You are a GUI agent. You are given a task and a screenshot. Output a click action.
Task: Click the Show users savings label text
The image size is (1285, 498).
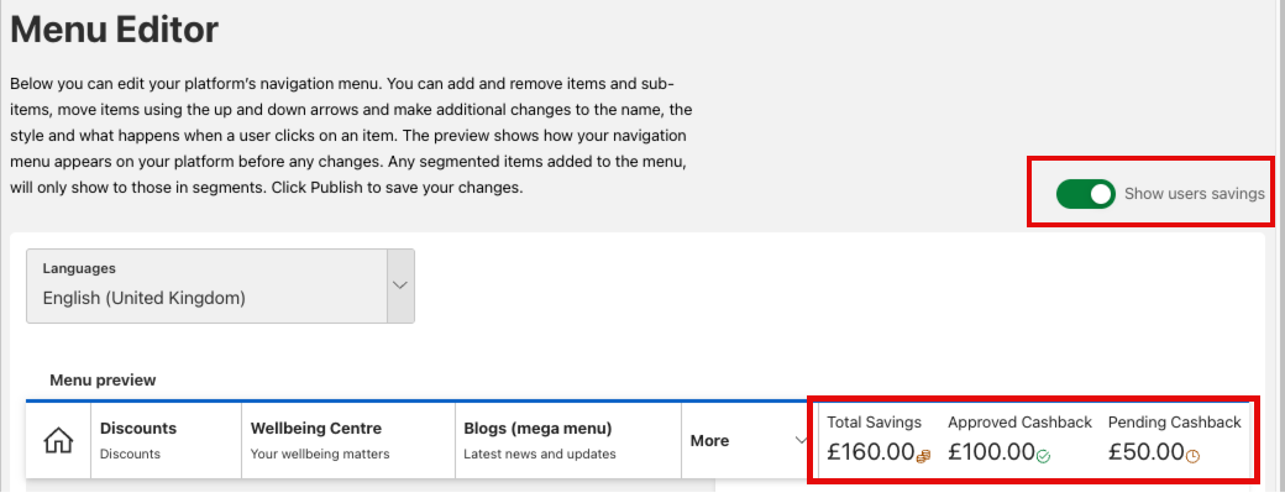coord(1194,194)
